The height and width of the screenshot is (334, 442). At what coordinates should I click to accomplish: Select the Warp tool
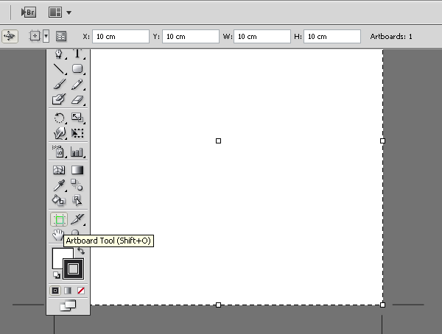click(x=59, y=133)
